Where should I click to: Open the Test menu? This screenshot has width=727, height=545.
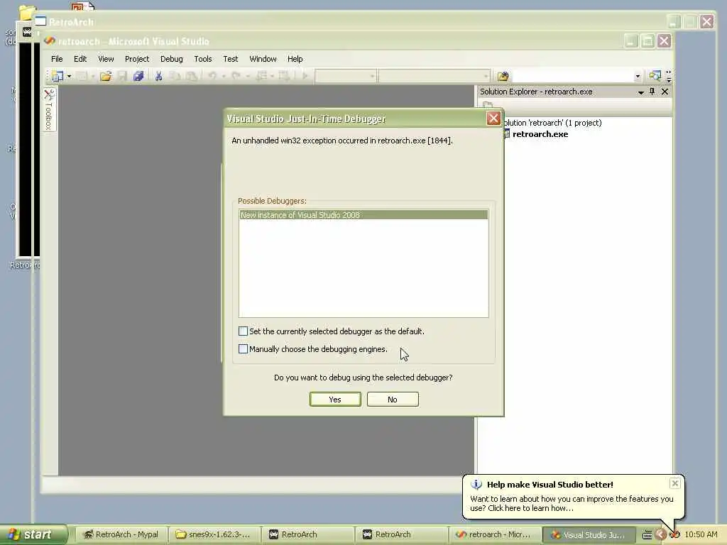pos(231,59)
